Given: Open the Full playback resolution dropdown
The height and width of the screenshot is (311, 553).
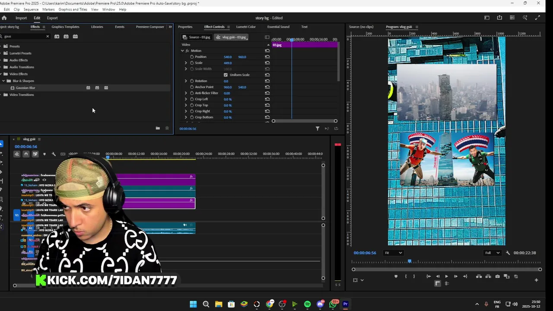Looking at the screenshot, I should coord(492,253).
